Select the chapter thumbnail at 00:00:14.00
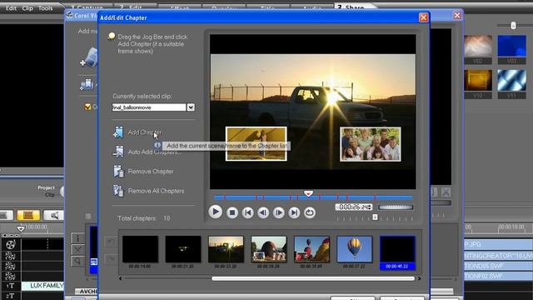The image size is (533, 300). (x=140, y=249)
